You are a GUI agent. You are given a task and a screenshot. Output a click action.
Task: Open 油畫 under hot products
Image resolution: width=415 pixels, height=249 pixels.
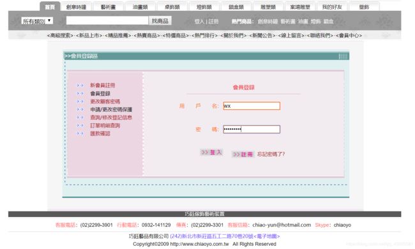[303, 22]
